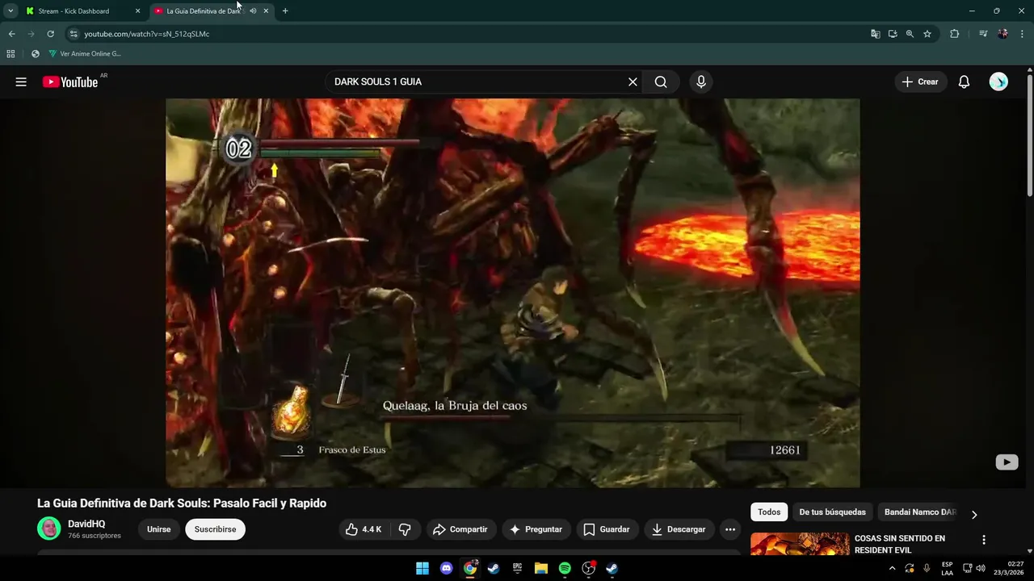Viewport: 1034px width, 581px height.
Task: Download video with Descargar
Action: (x=679, y=529)
